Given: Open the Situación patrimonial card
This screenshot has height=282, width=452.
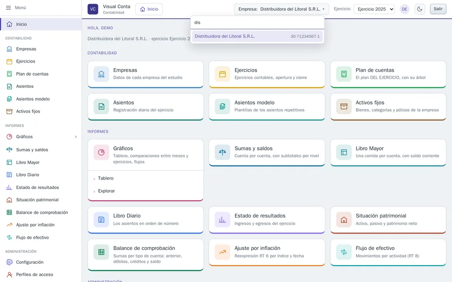Looking at the screenshot, I should [x=388, y=220].
